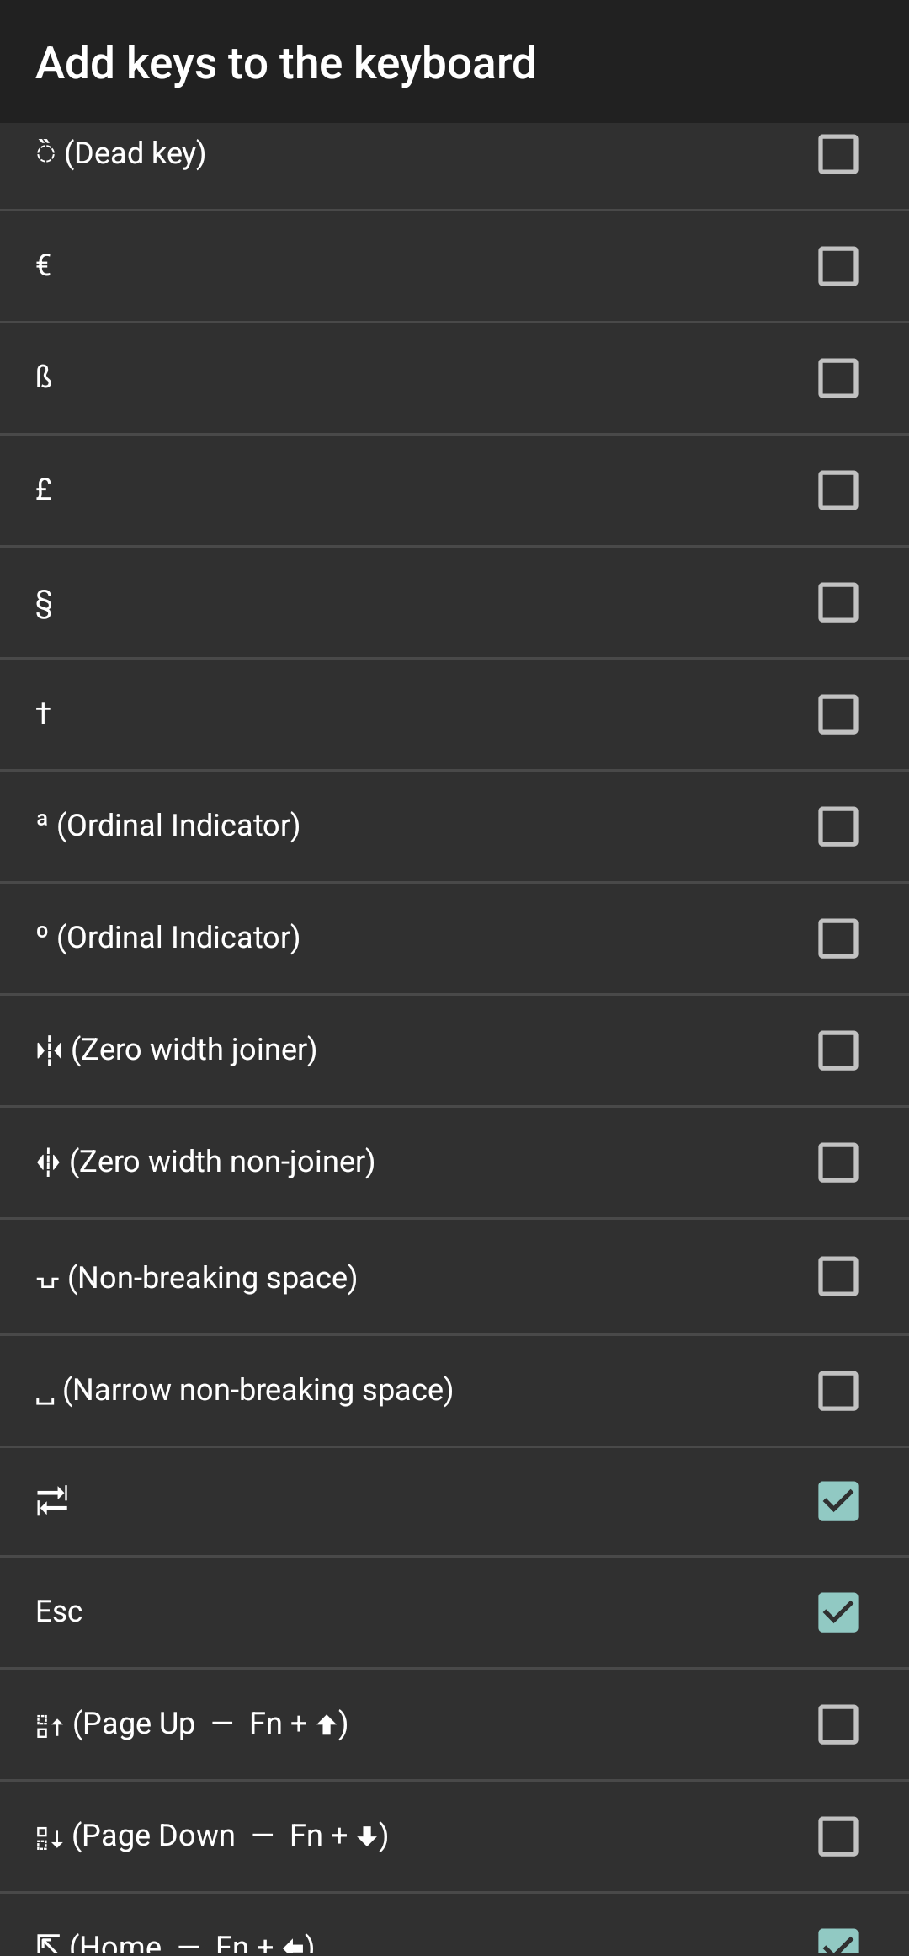Image resolution: width=909 pixels, height=1956 pixels.
Task: Uncheck the Home key checkbox
Action: pos(837,1941)
